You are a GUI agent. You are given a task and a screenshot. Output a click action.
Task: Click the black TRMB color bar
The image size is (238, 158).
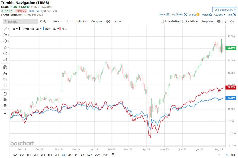pos(20,29)
